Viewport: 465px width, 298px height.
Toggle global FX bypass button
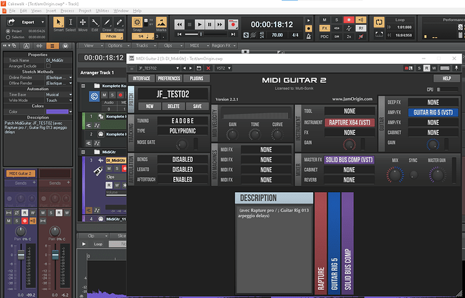324,28
